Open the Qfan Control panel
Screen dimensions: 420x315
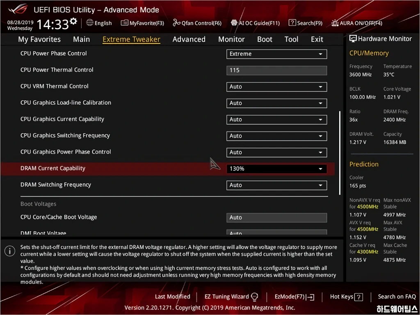[197, 23]
